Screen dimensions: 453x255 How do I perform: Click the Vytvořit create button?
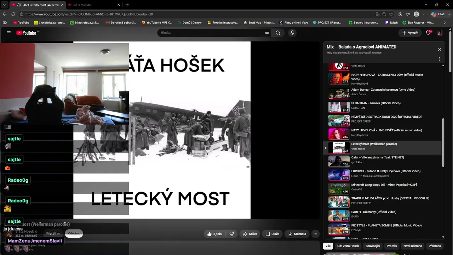click(410, 33)
